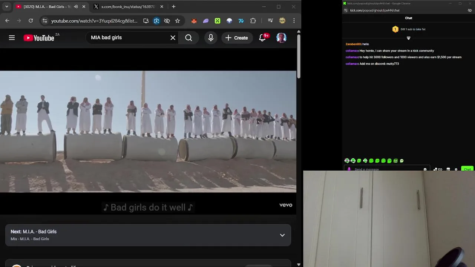Open Chrome's three-dot menu
This screenshot has height=267, width=475.
pyautogui.click(x=294, y=21)
